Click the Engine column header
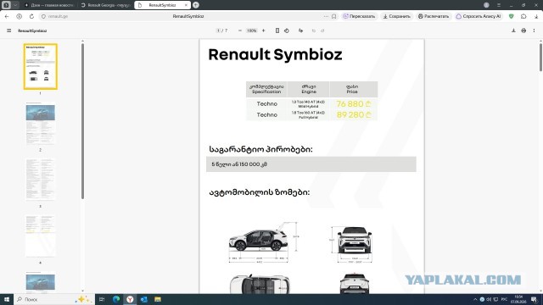Image resolution: width=543 pixels, height=305 pixels. (308, 89)
